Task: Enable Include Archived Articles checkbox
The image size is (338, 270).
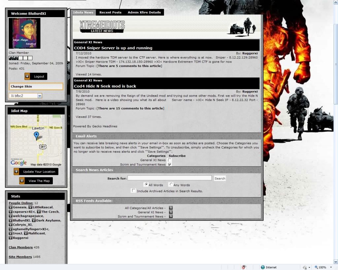Action: tap(133, 191)
